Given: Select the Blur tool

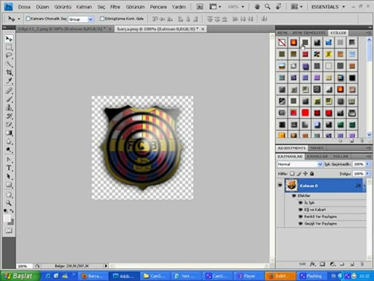Looking at the screenshot, I should [9, 141].
